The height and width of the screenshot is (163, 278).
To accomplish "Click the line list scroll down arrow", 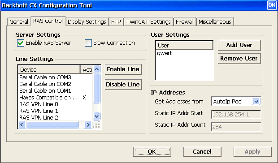I will click(96, 116).
